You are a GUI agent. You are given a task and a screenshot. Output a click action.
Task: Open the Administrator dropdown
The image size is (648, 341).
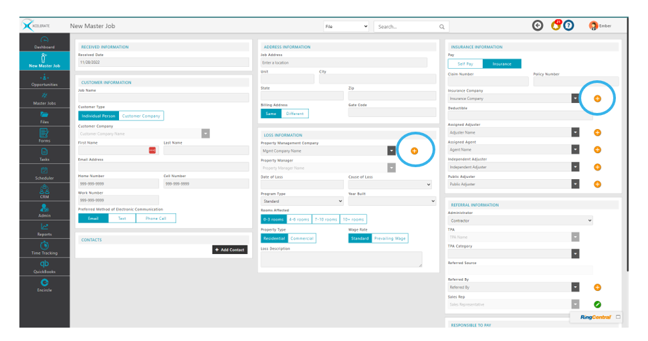coord(520,220)
